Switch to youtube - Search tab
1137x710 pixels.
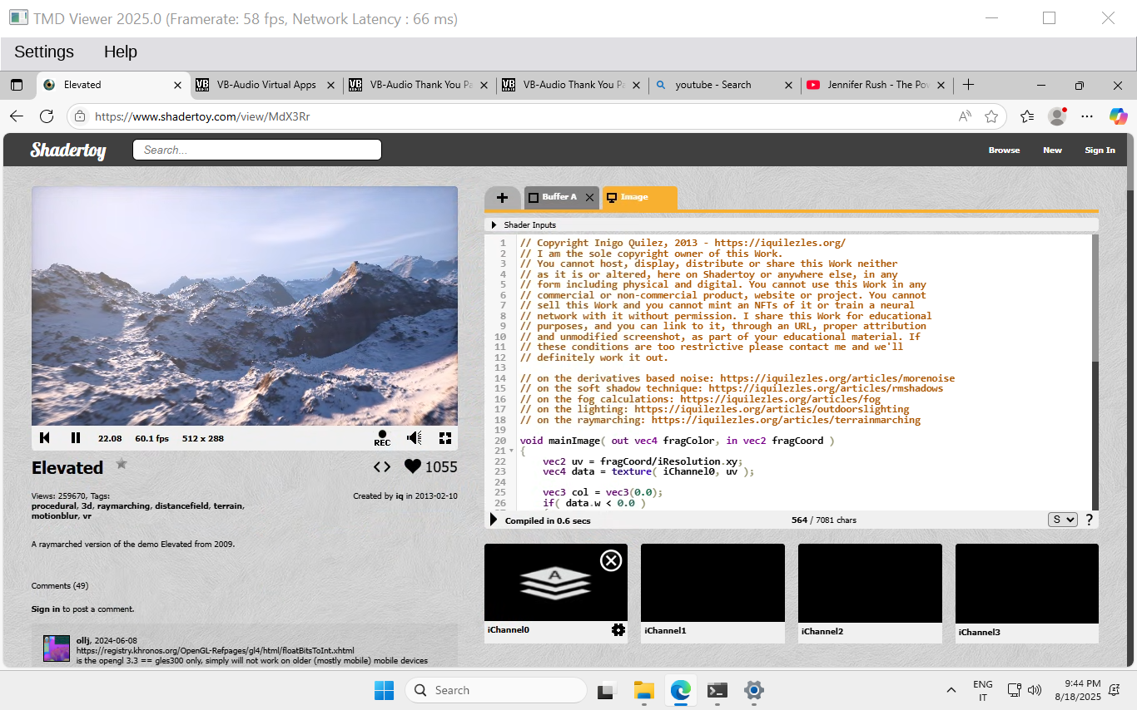click(724, 85)
